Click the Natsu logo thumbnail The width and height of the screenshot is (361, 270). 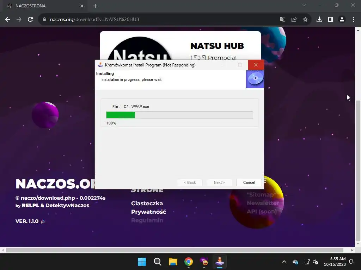click(x=140, y=49)
